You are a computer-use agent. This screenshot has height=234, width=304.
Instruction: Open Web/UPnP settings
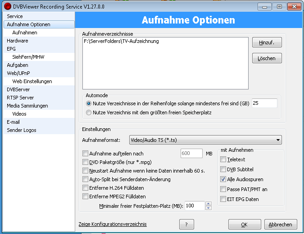[39, 73]
